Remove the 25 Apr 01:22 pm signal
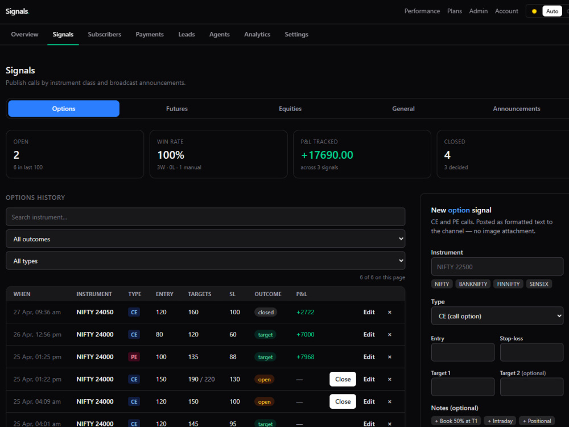Screen dimensions: 569x427 point(389,379)
